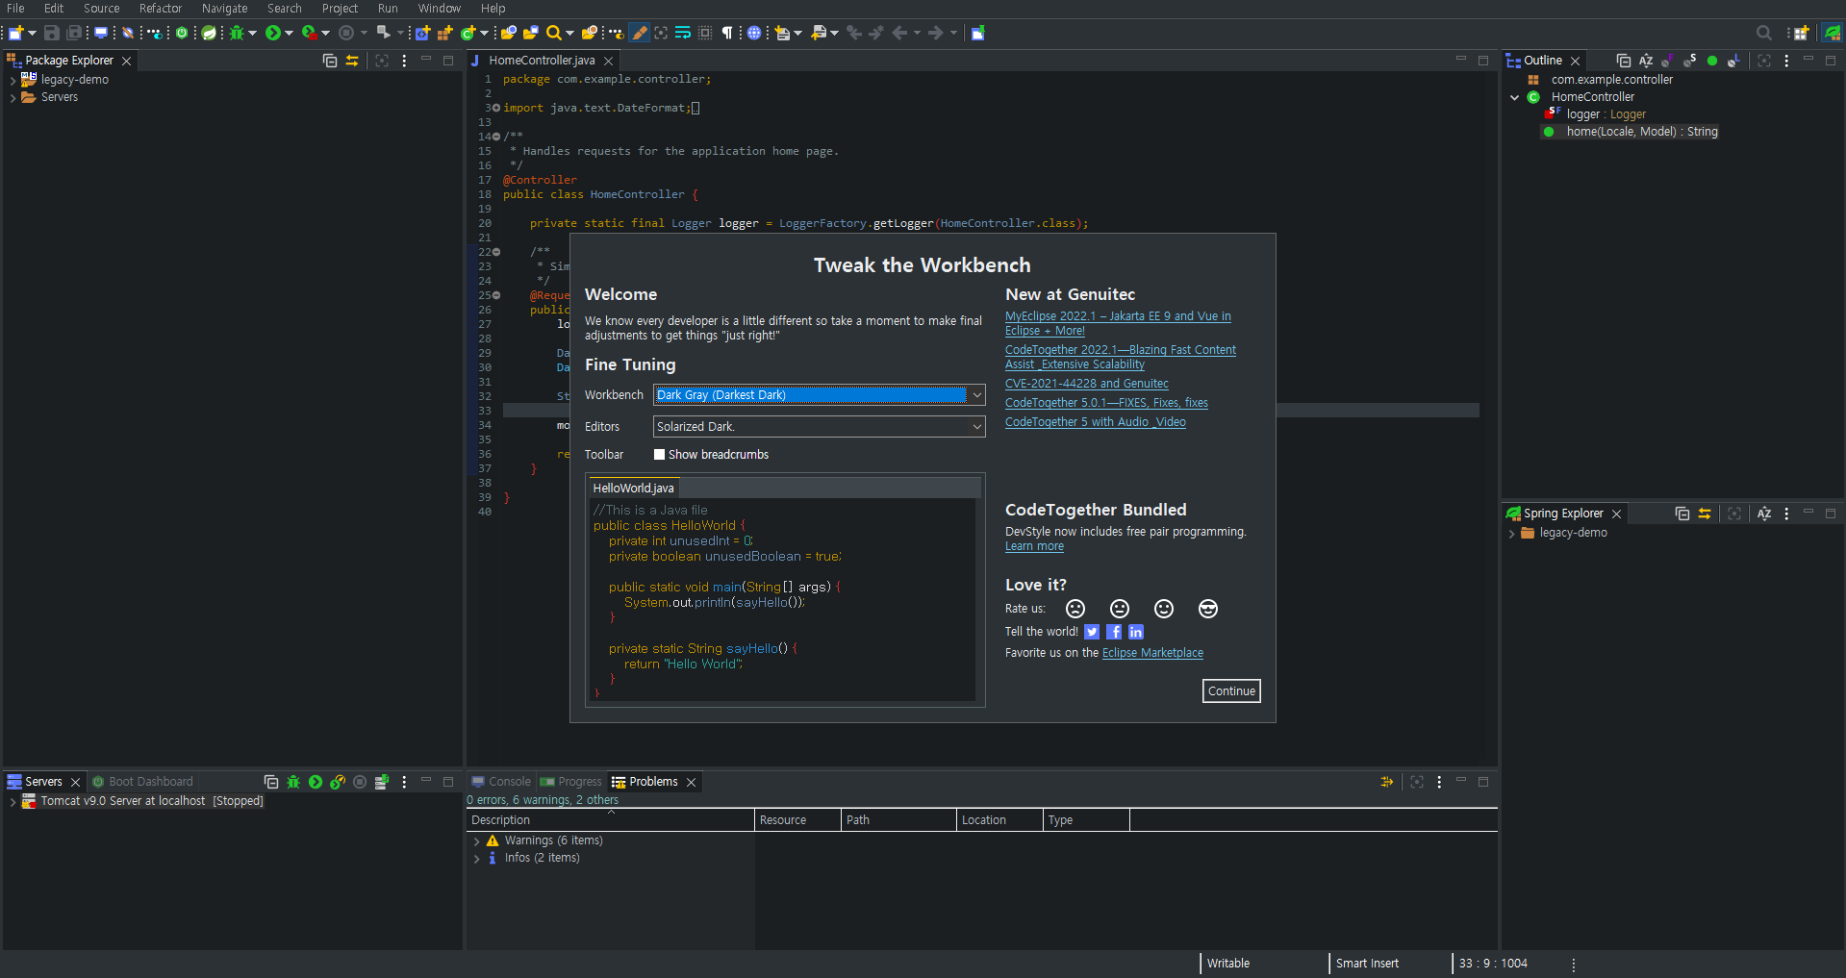Toggle Hide Fields in Outline view
This screenshot has height=978, width=1846.
click(1668, 61)
